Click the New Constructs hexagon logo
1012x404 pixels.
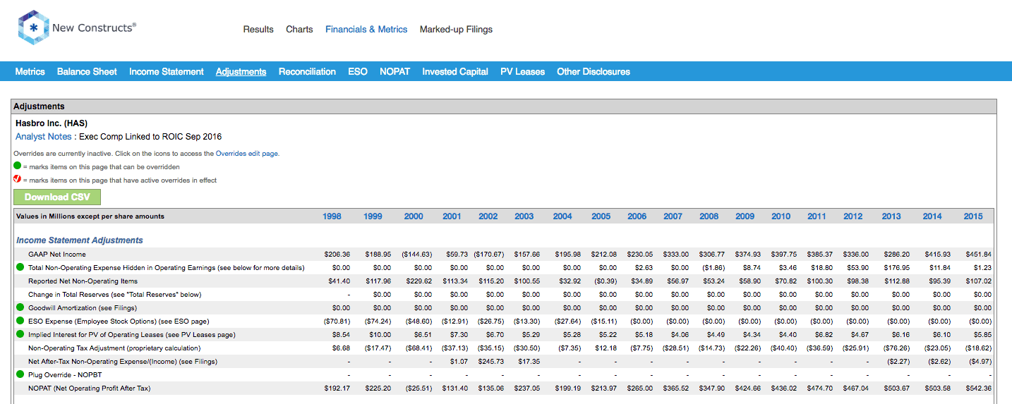click(32, 28)
